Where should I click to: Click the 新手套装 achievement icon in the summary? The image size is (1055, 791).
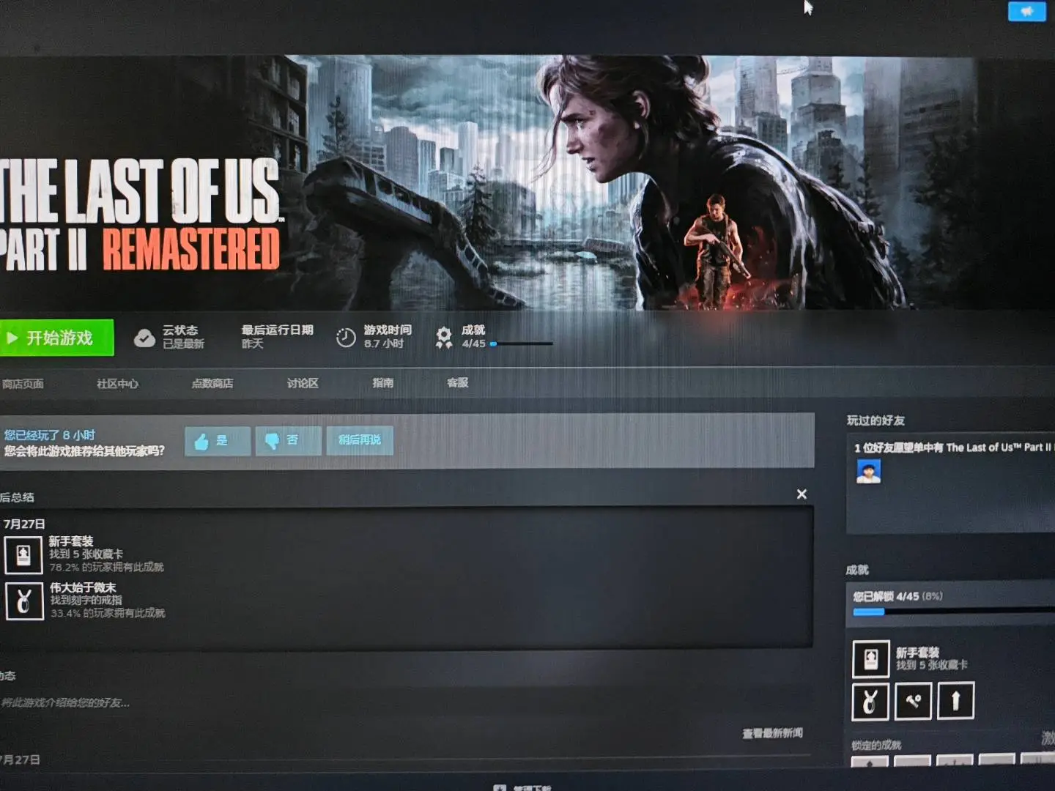click(23, 554)
